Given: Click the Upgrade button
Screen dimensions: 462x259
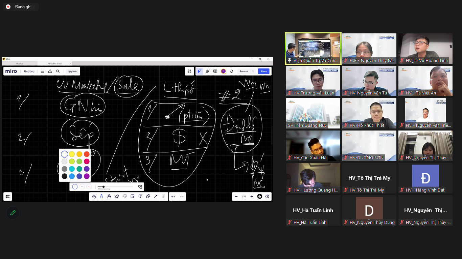Looking at the screenshot, I should 72,71.
